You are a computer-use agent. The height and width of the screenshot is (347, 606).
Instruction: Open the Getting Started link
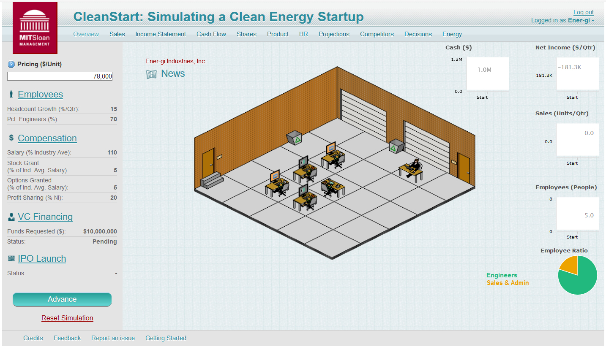coord(165,338)
